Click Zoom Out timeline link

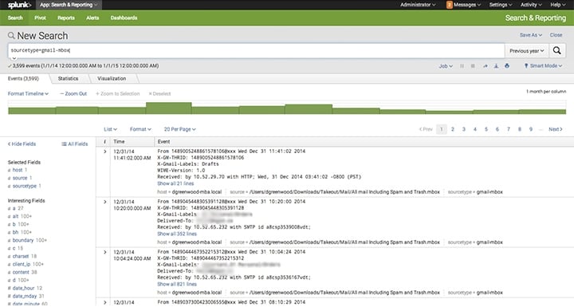[73, 94]
